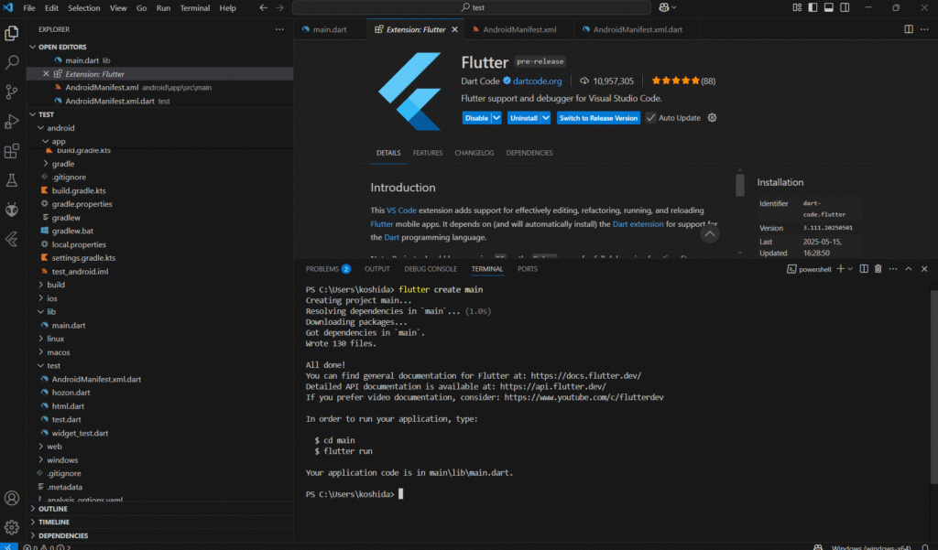Open the Testing flask view

11,180
